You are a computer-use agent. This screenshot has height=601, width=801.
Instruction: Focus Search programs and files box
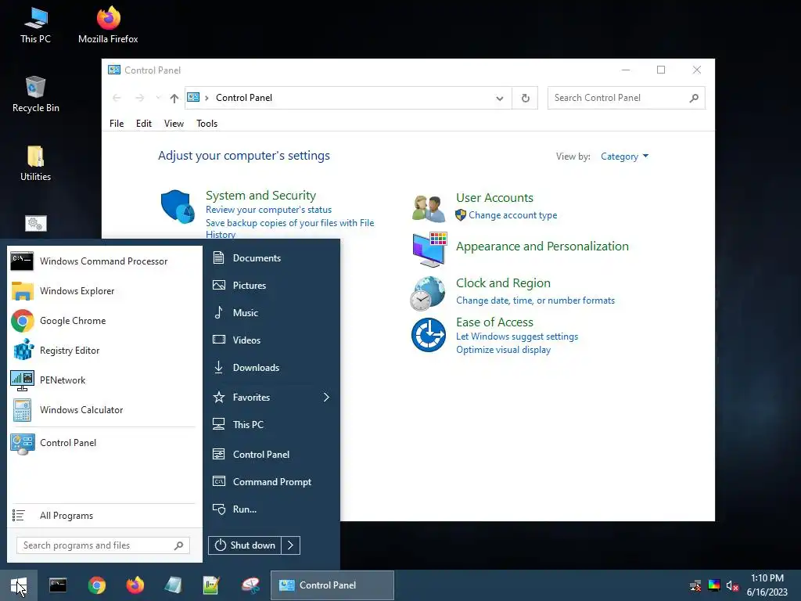coord(102,545)
